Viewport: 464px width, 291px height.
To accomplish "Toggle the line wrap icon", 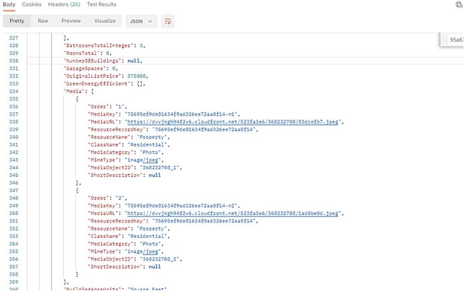I will pyautogui.click(x=168, y=22).
